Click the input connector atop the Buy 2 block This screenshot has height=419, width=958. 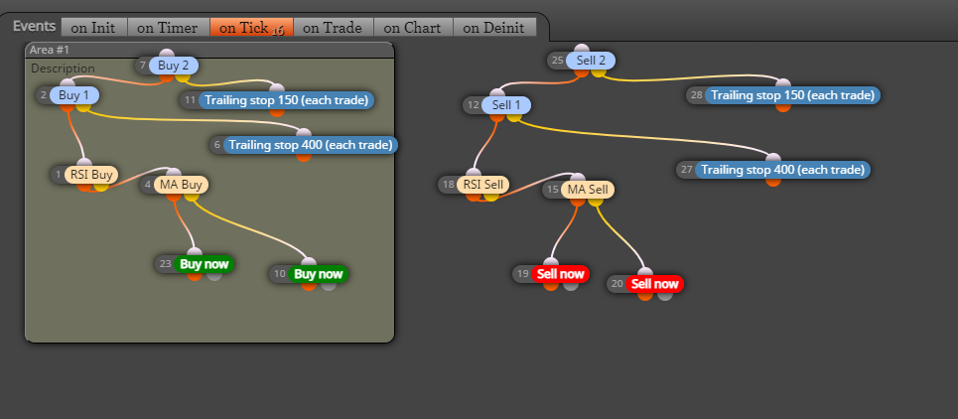(166, 54)
